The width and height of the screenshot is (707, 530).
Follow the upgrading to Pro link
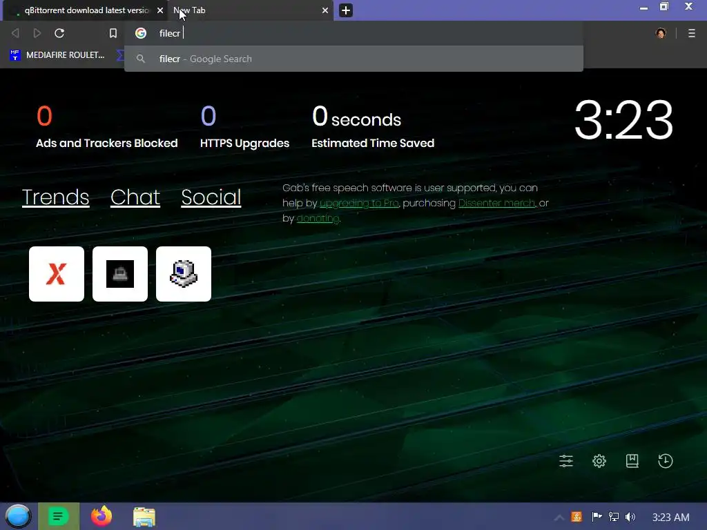click(359, 204)
